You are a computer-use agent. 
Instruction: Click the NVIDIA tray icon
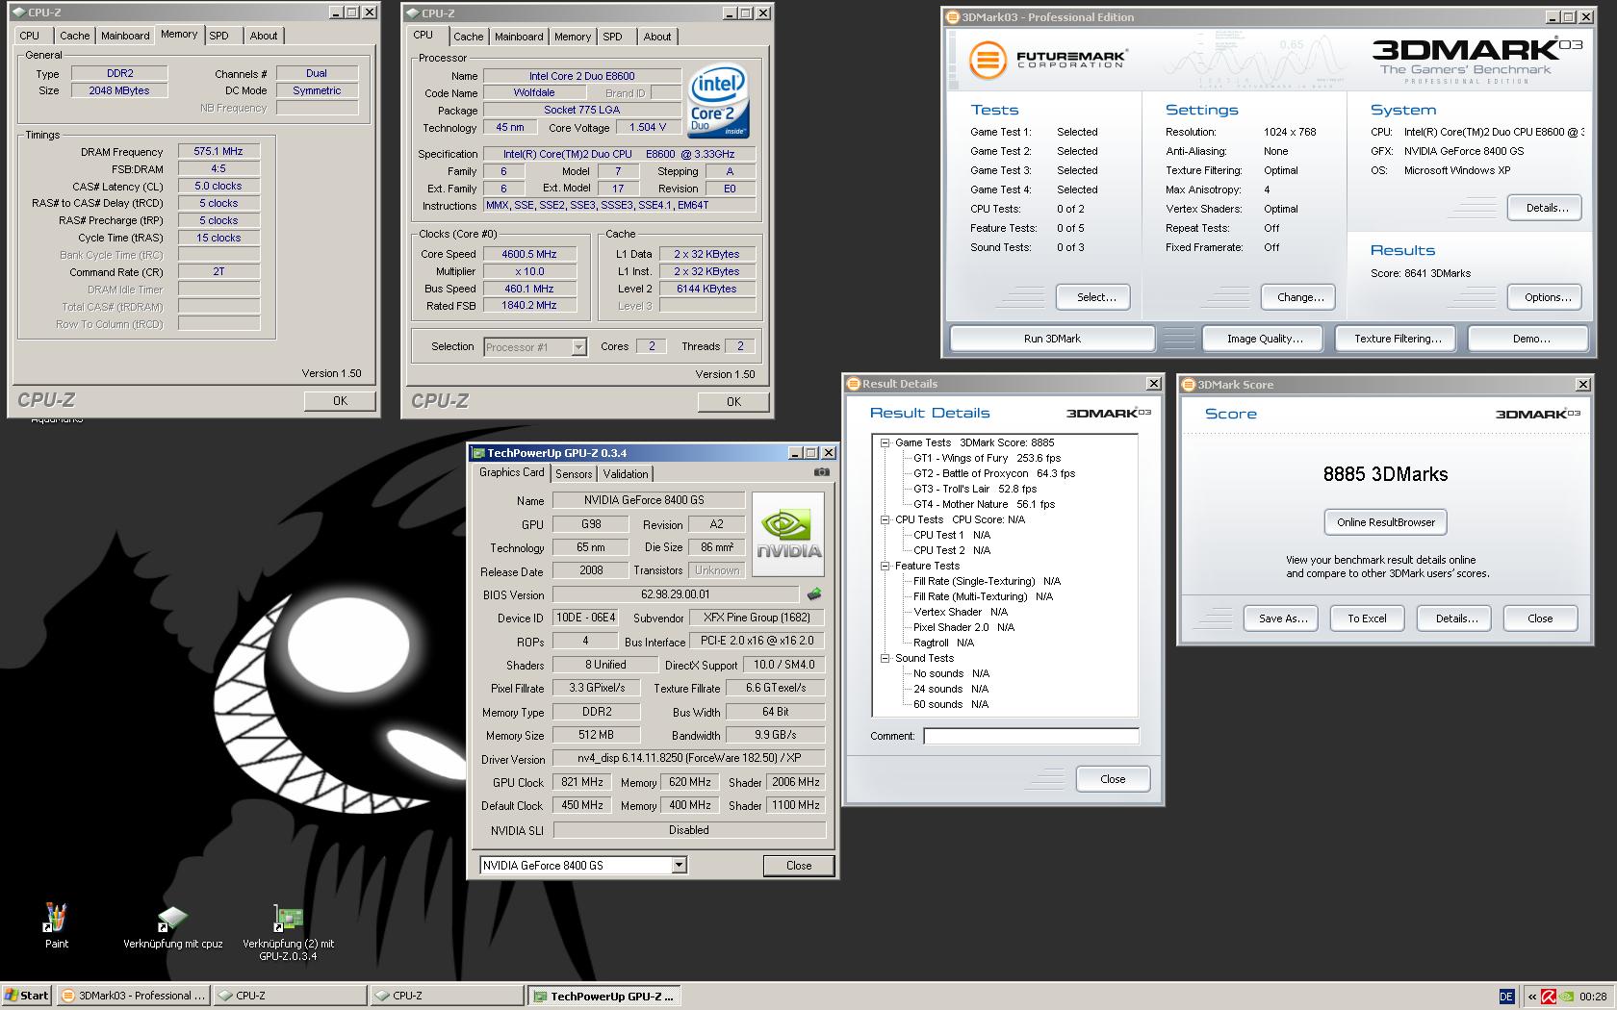pos(1568,997)
